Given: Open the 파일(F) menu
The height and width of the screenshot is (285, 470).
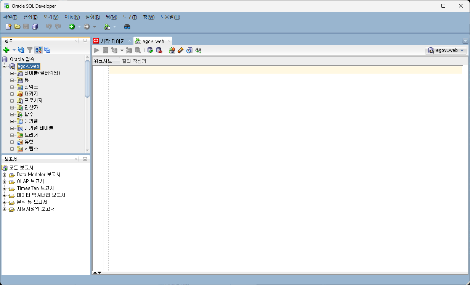Looking at the screenshot, I should pyautogui.click(x=10, y=17).
